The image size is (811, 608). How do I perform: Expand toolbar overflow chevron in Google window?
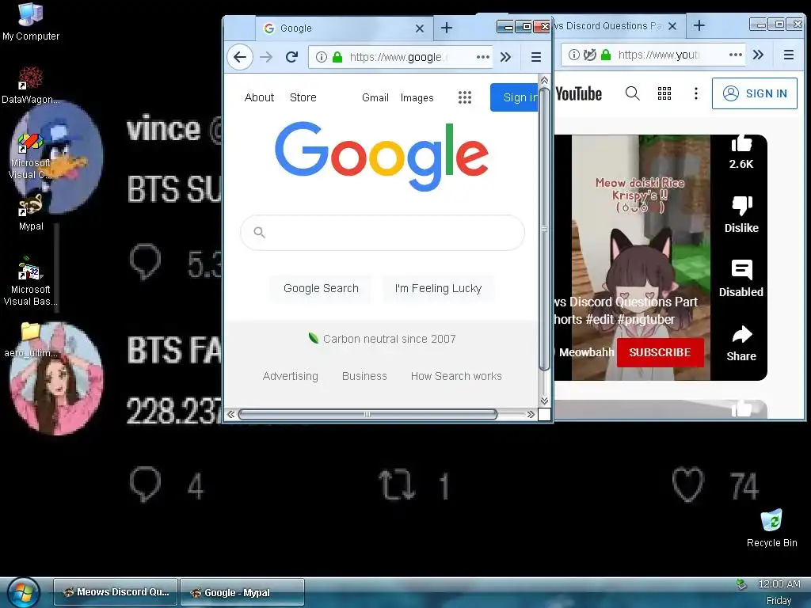(506, 57)
